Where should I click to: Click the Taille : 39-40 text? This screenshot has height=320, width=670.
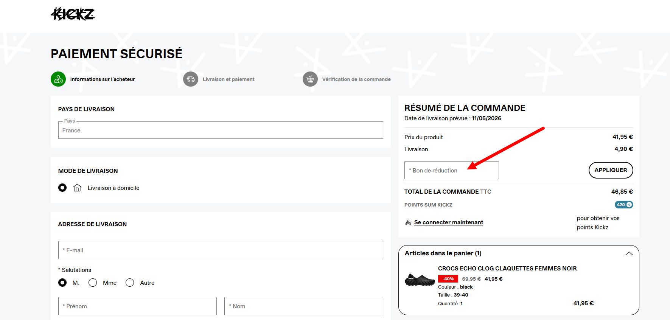pos(453,295)
